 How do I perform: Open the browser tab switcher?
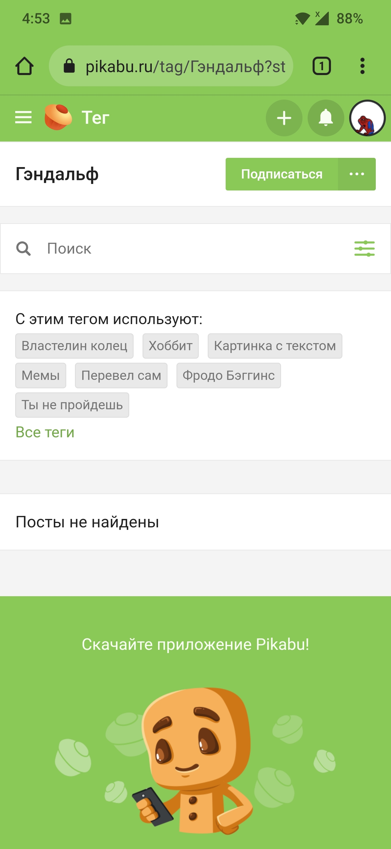[x=321, y=66]
